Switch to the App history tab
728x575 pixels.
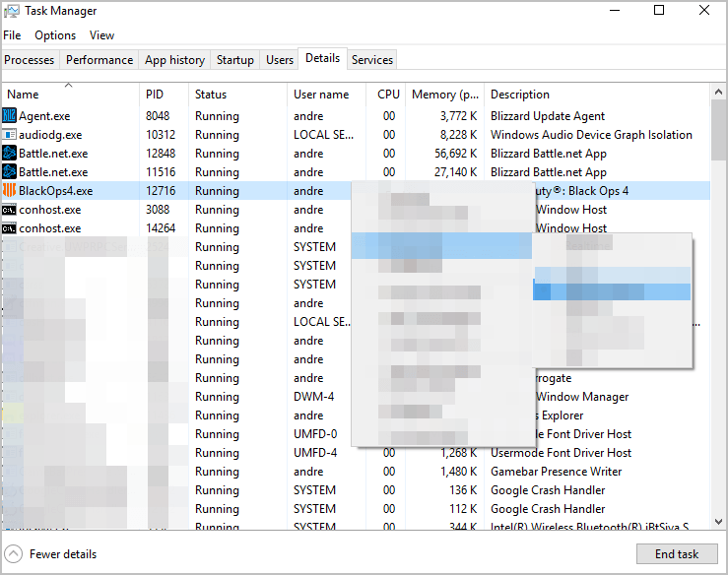click(x=174, y=60)
